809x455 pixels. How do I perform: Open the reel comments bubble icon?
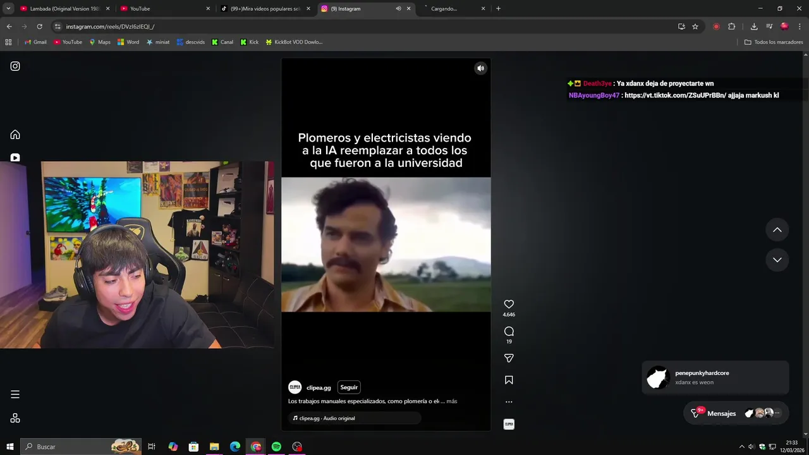click(509, 331)
